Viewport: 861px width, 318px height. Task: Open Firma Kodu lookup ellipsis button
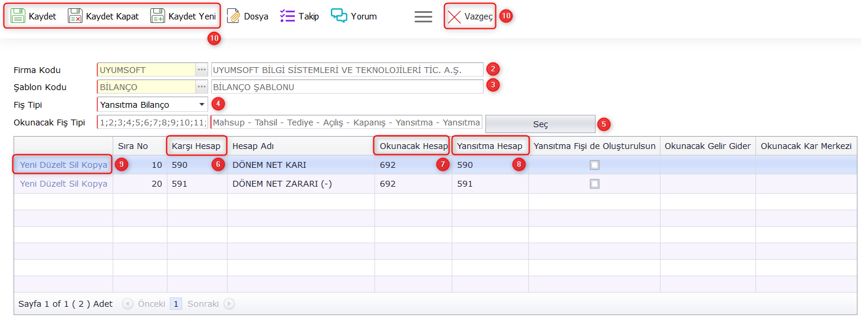tap(202, 70)
